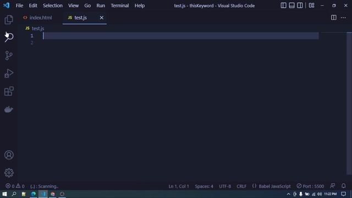Click line number 1 in the gutter

(x=32, y=36)
